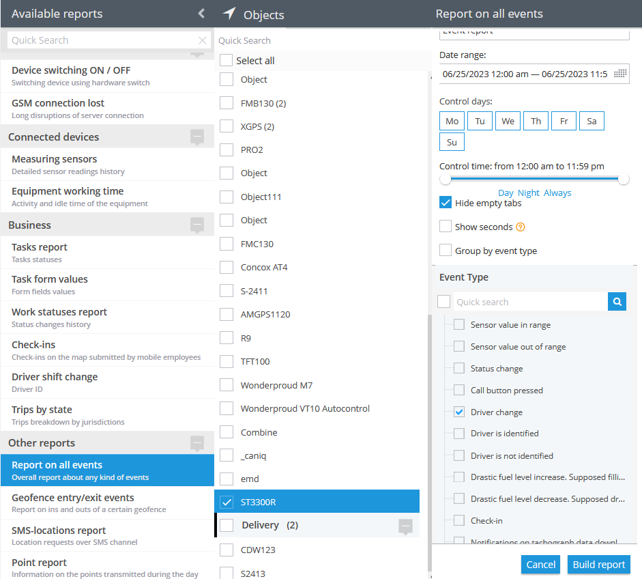Check the Concox AT4 object
This screenshot has width=642, height=579.
[x=227, y=267]
